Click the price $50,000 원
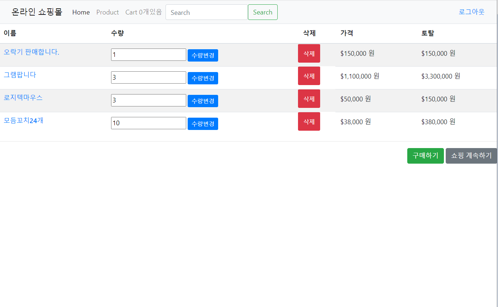Image resolution: width=498 pixels, height=307 pixels. click(356, 99)
